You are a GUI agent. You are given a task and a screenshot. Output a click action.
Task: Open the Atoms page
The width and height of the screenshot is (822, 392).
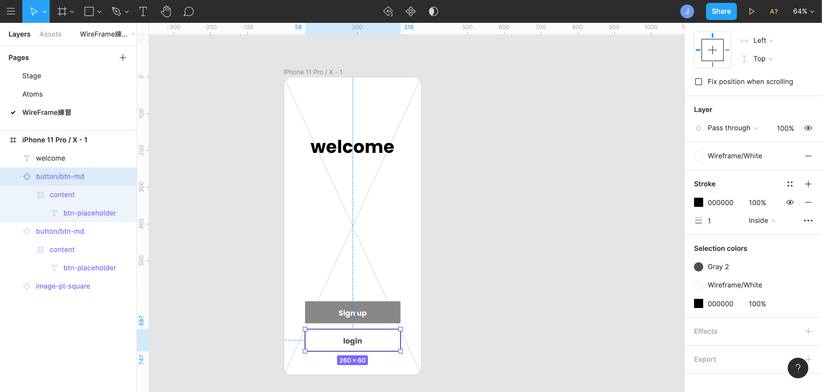(x=32, y=94)
